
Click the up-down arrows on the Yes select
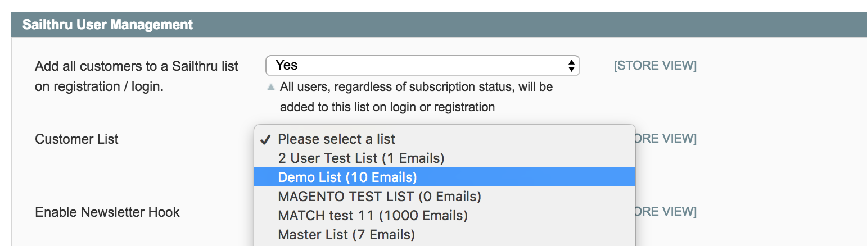pyautogui.click(x=571, y=66)
